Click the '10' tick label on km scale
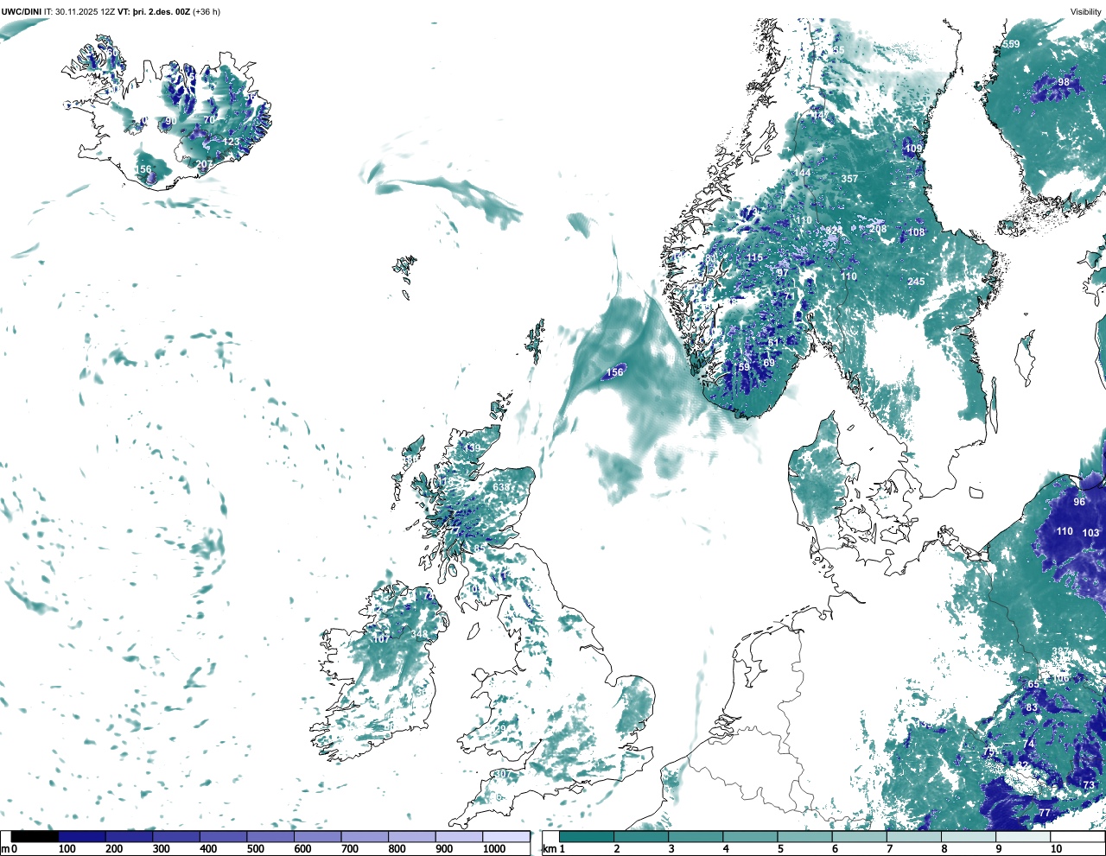Screen dimensions: 1106x856 [1056, 849]
